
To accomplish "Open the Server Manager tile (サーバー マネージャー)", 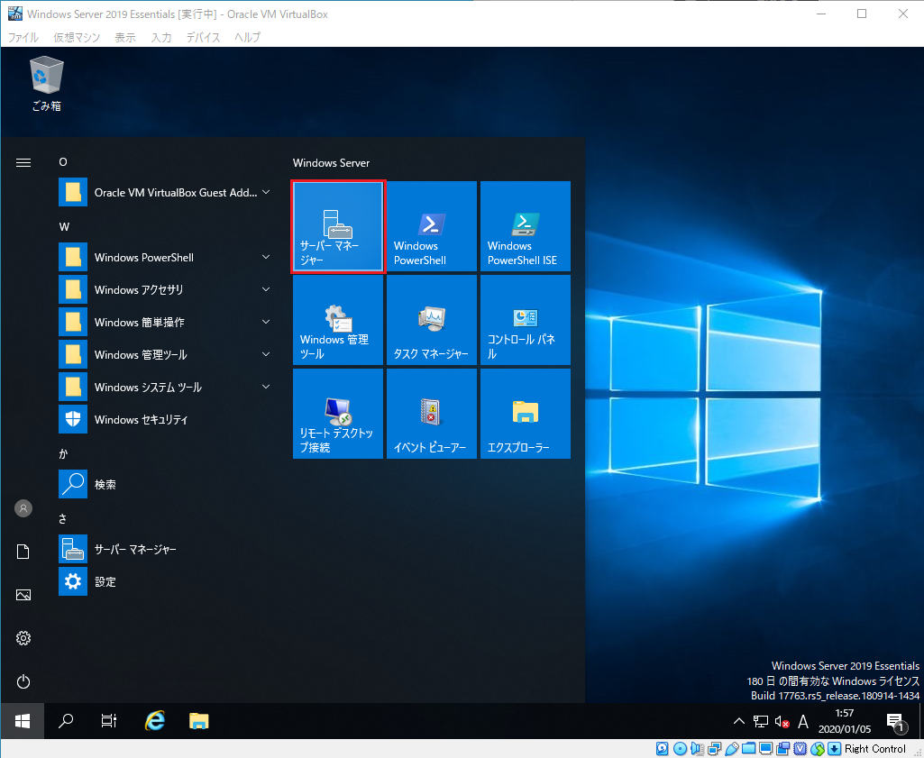I will tap(338, 226).
